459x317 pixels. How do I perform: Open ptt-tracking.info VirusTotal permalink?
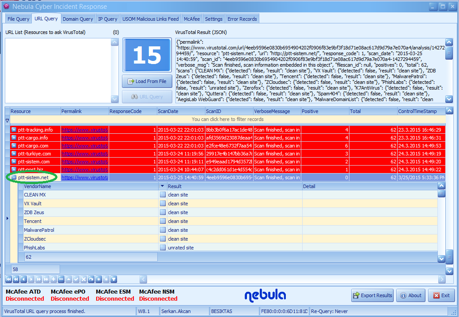point(84,130)
